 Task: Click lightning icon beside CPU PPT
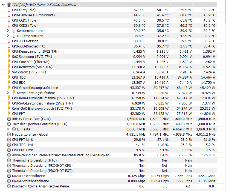pos(9,114)
